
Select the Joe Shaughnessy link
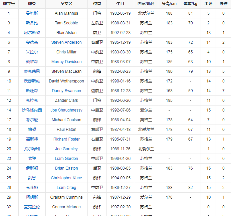pyautogui.click(x=66, y=110)
